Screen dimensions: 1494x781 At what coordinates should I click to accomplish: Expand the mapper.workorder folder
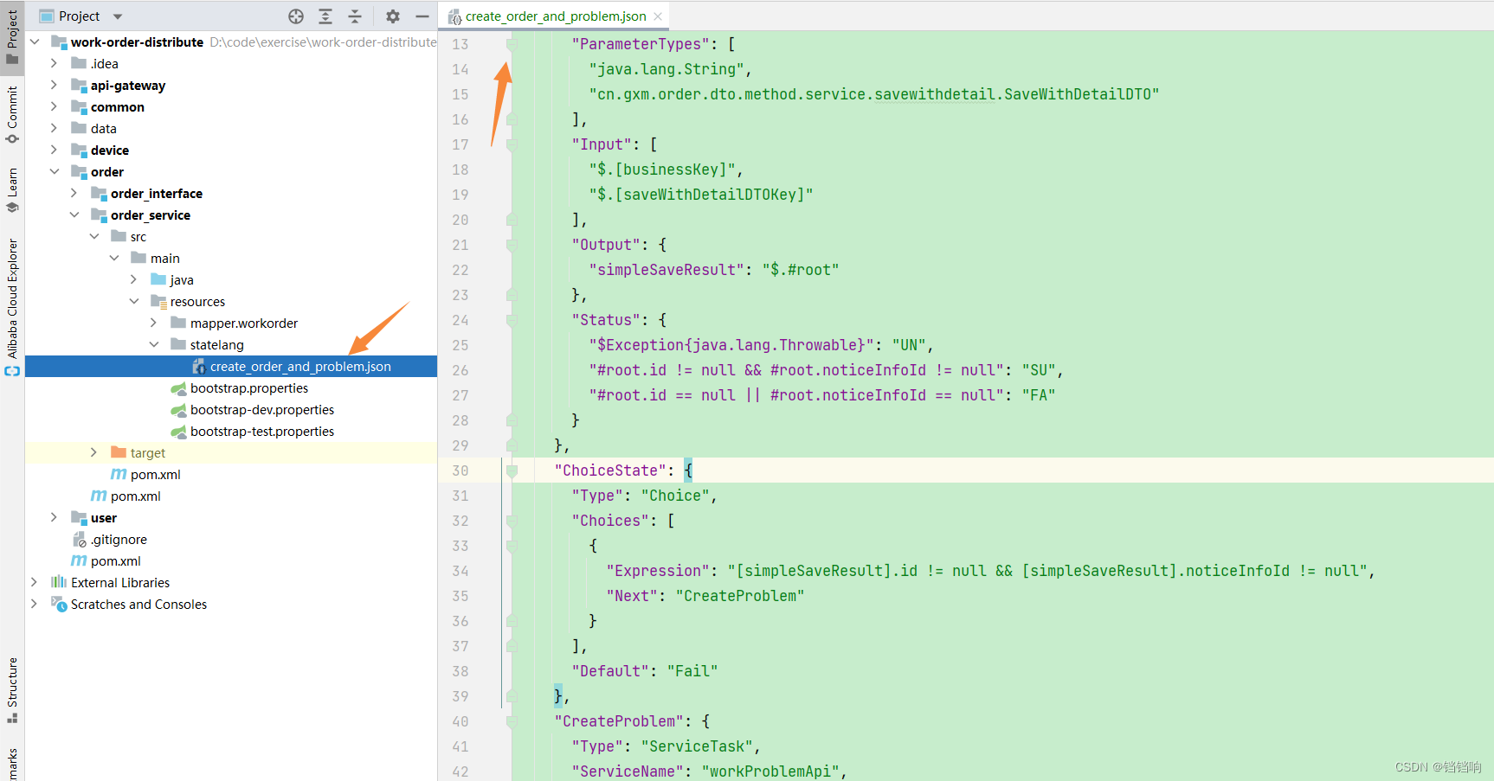(x=153, y=323)
